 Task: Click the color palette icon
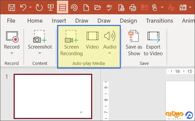(x=74, y=7)
